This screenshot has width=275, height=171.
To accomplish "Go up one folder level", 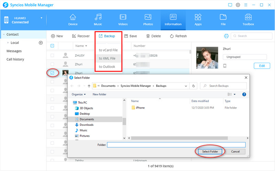I will pos(89,86).
